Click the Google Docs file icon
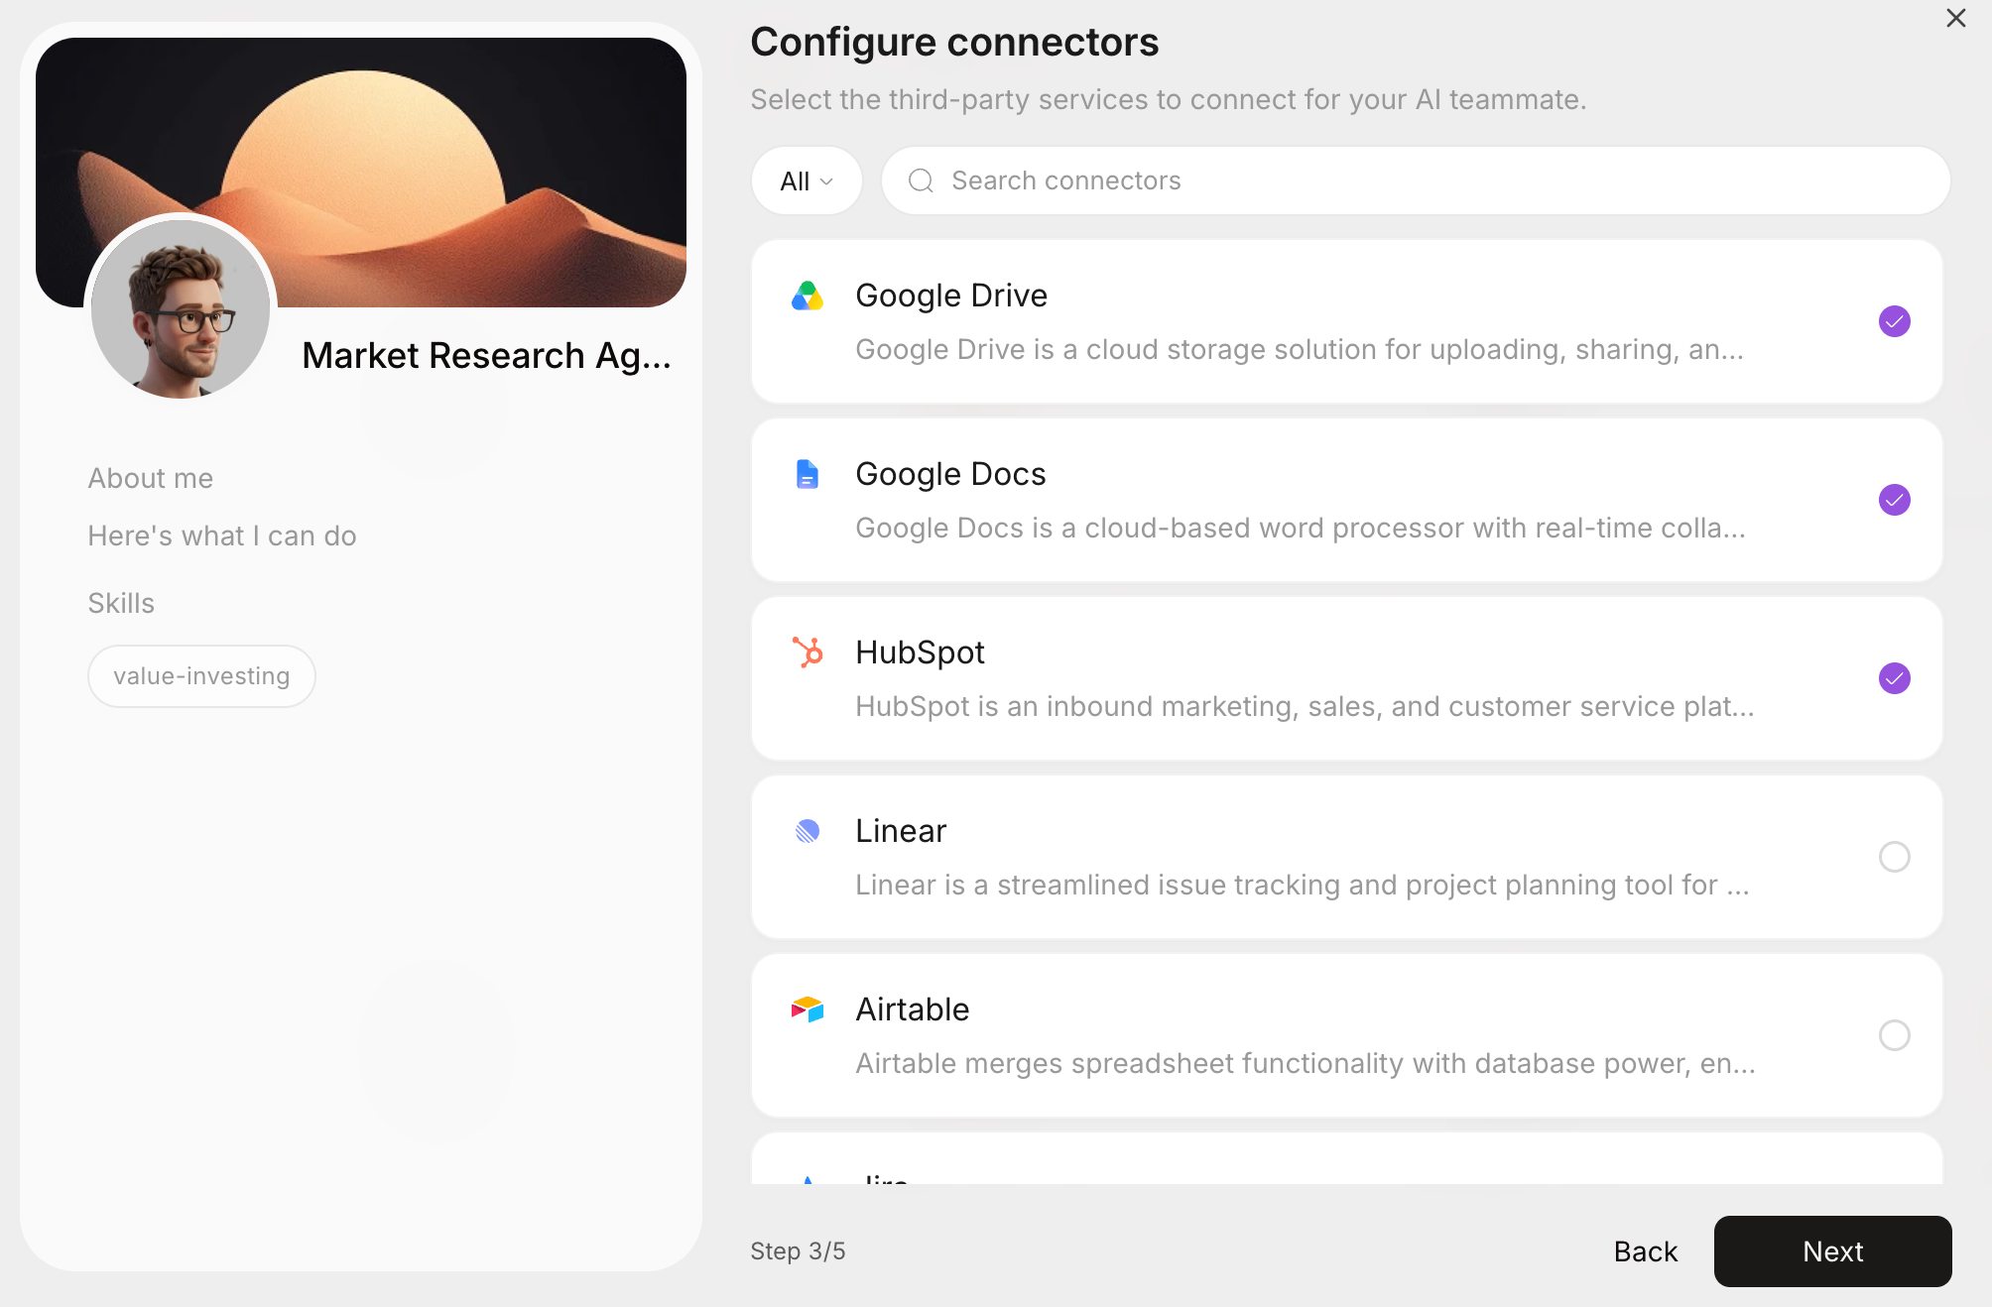Screen dimensions: 1992x1307 808,474
